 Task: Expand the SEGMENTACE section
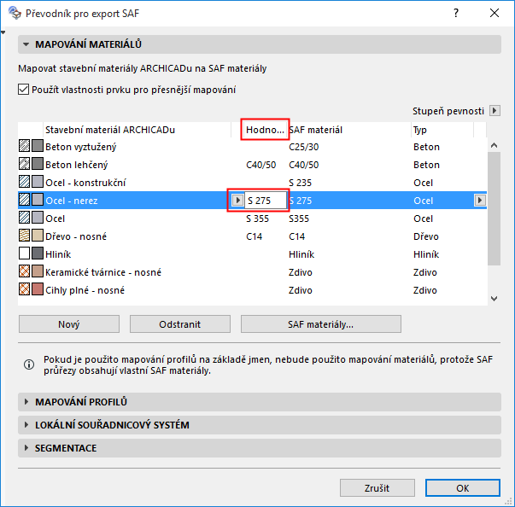260,448
